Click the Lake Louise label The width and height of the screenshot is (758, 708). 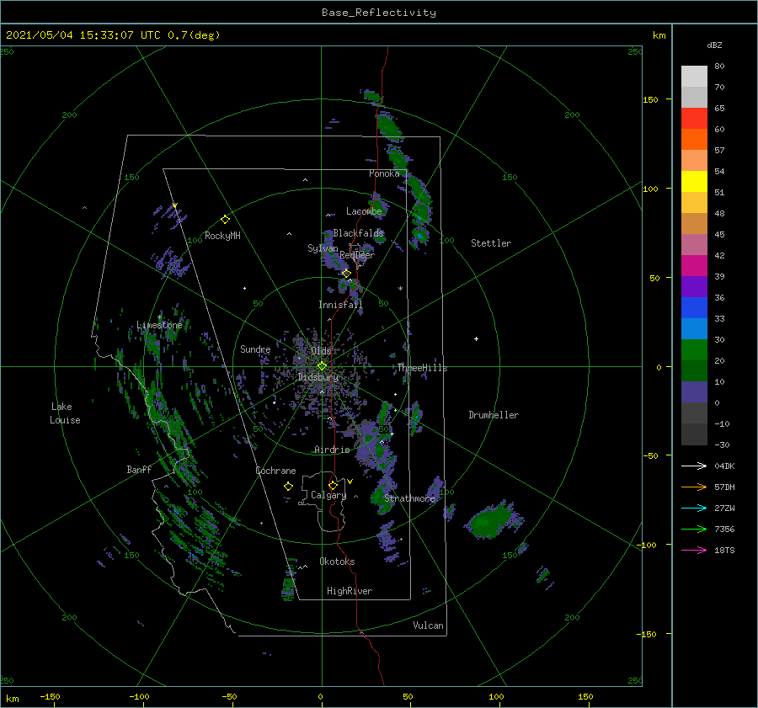tap(65, 413)
